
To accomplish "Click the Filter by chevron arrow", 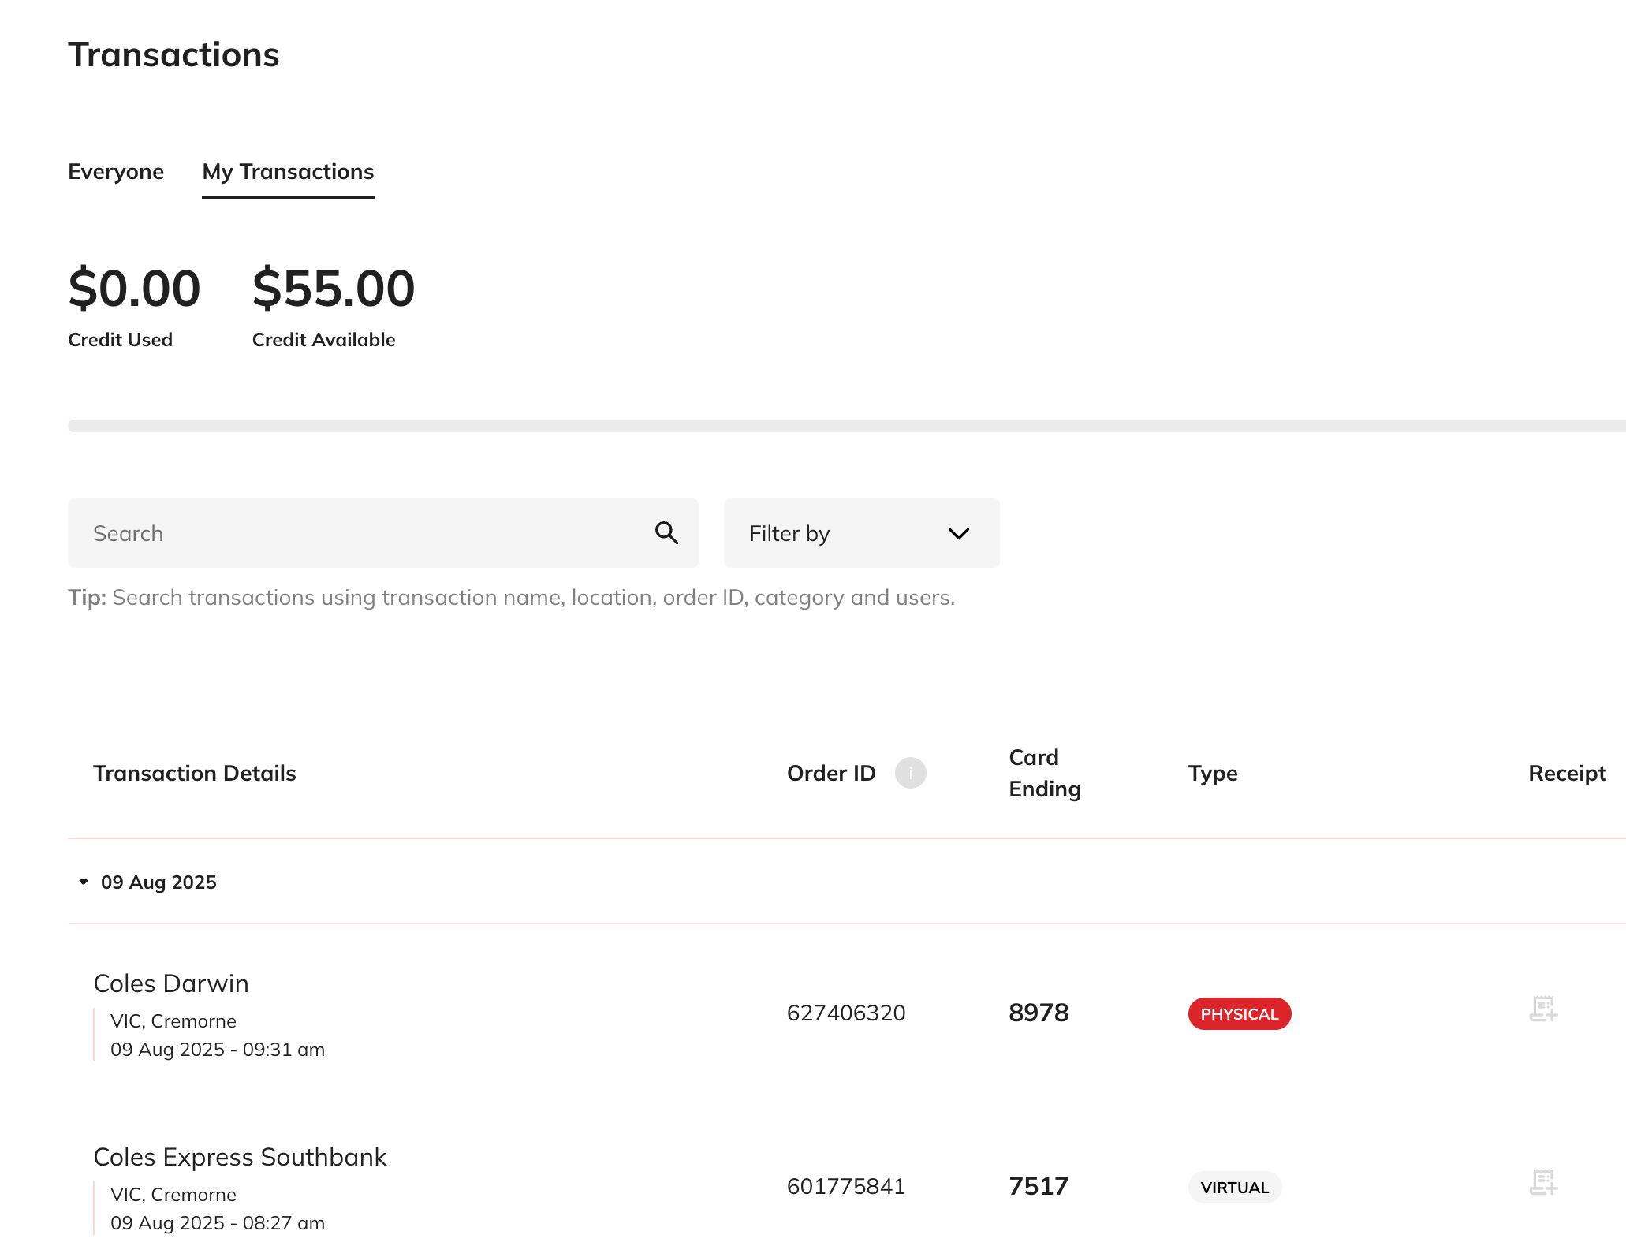I will tap(958, 533).
